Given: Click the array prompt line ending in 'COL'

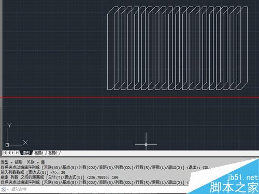Looking at the screenshot, I should 105,167.
